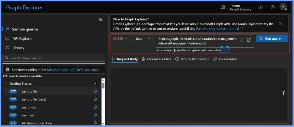Screen dimensions: 294x127
Task: Open Follow a step-by-step tutorial link
Action: 219,29
